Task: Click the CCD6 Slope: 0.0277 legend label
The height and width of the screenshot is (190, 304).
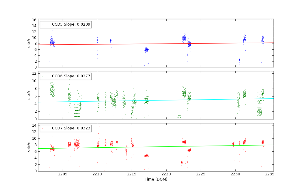Action: point(71,76)
